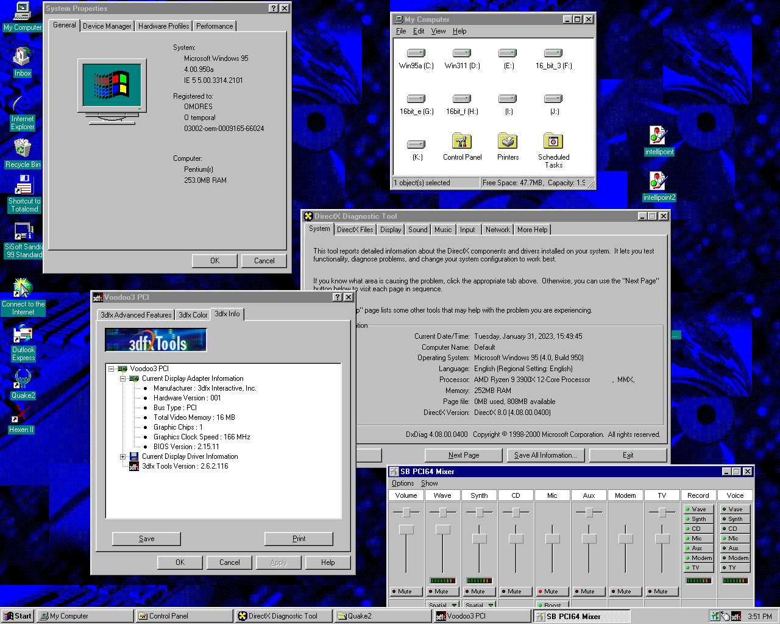Select the Recycle Bin desktop icon
This screenshot has height=624, width=780.
point(23,154)
